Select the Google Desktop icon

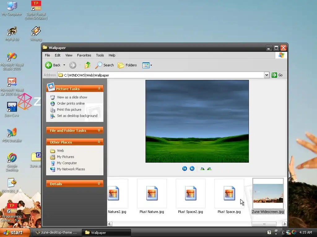[12, 162]
